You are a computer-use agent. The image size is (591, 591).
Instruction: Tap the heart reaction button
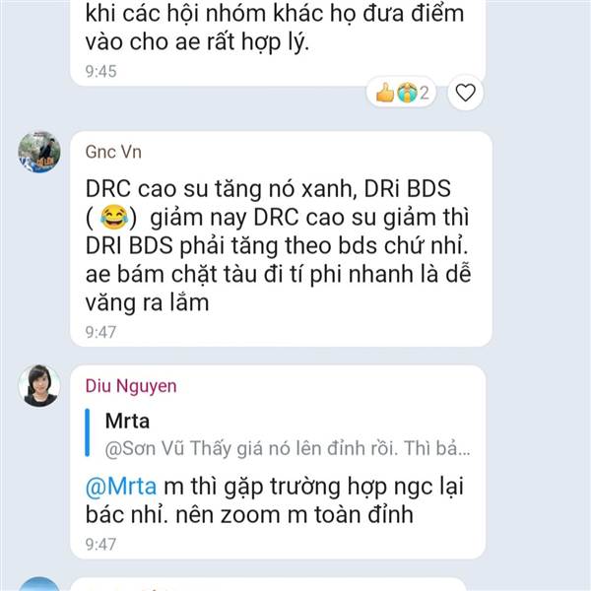[x=465, y=93]
